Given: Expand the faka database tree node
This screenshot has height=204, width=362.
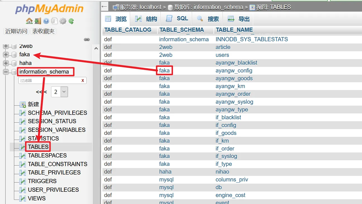Looking at the screenshot, I should pyautogui.click(x=6, y=55).
